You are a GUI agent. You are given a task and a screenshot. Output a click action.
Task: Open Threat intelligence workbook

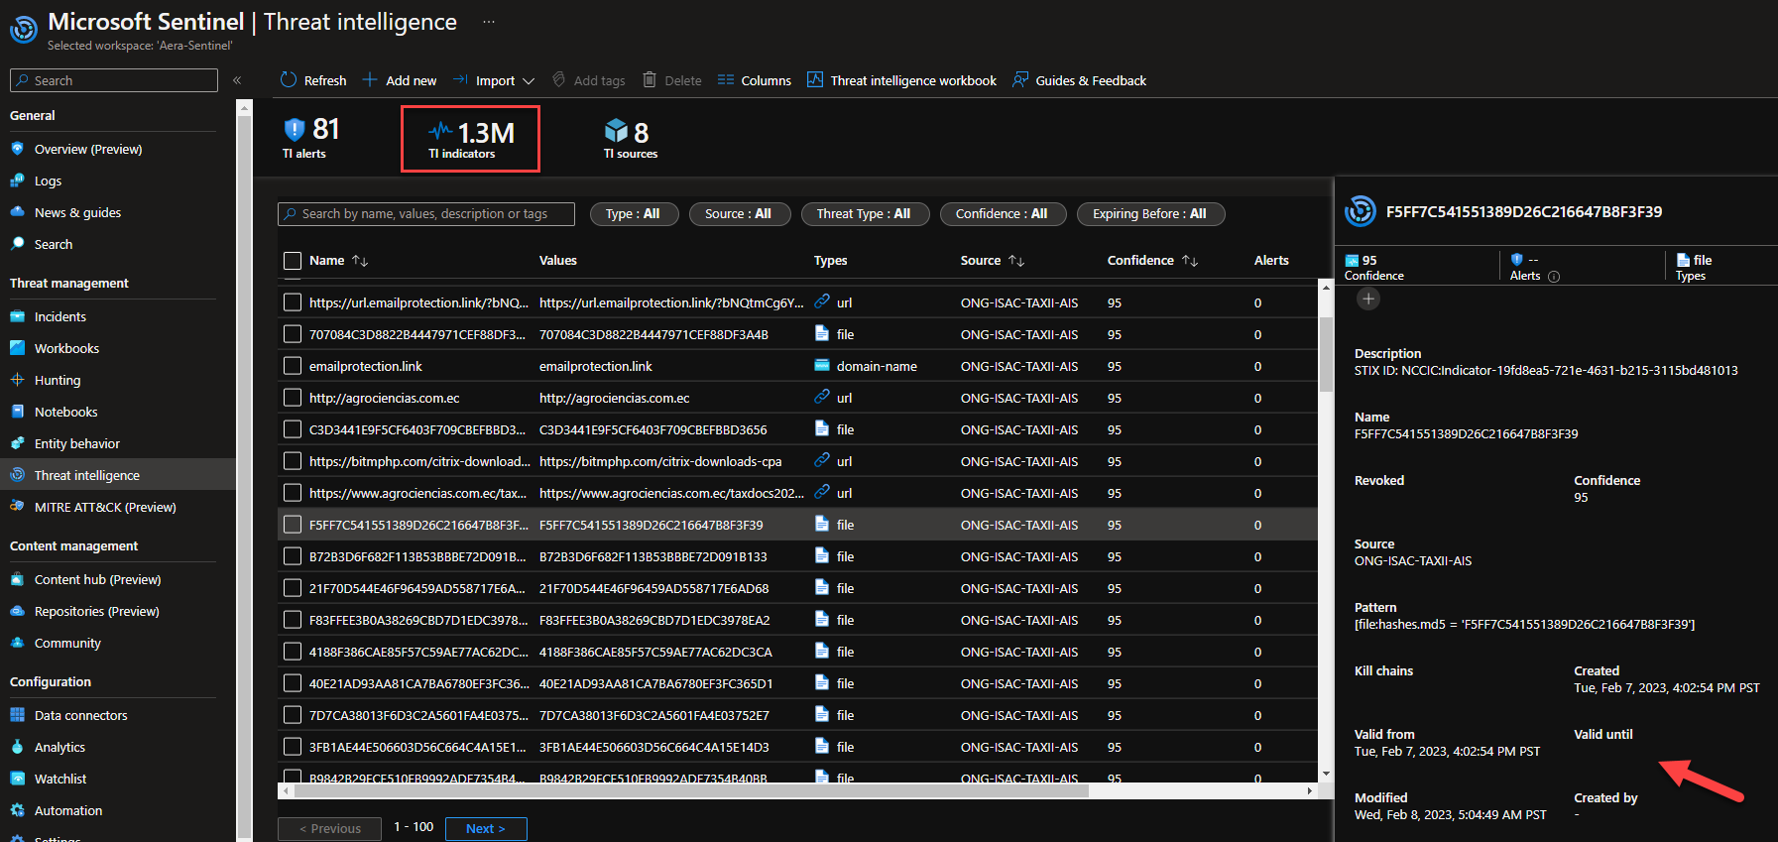click(901, 80)
